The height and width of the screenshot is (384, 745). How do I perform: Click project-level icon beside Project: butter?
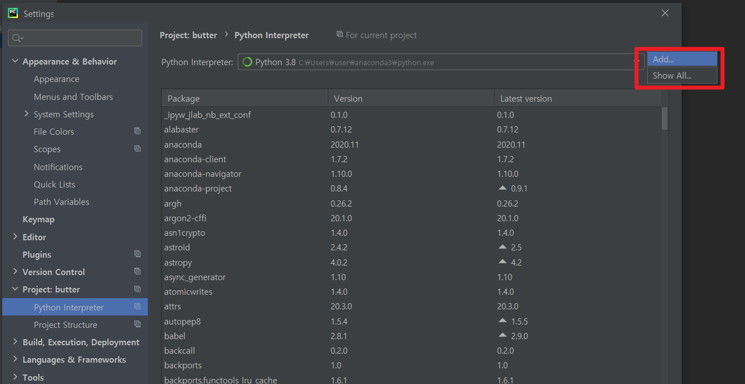[137, 289]
